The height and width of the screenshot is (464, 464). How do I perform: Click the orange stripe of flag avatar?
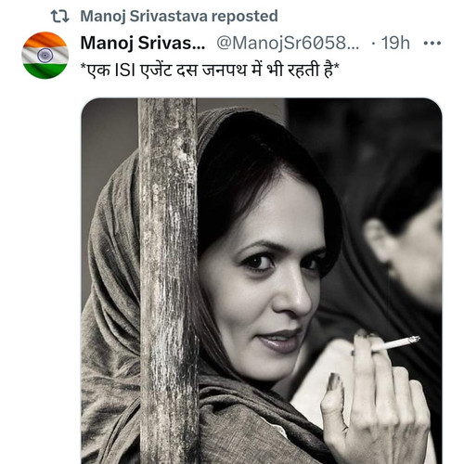pos(45,39)
